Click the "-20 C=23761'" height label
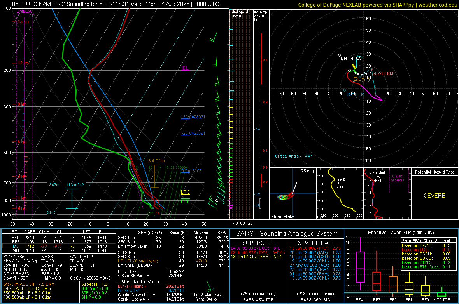 pos(194,133)
